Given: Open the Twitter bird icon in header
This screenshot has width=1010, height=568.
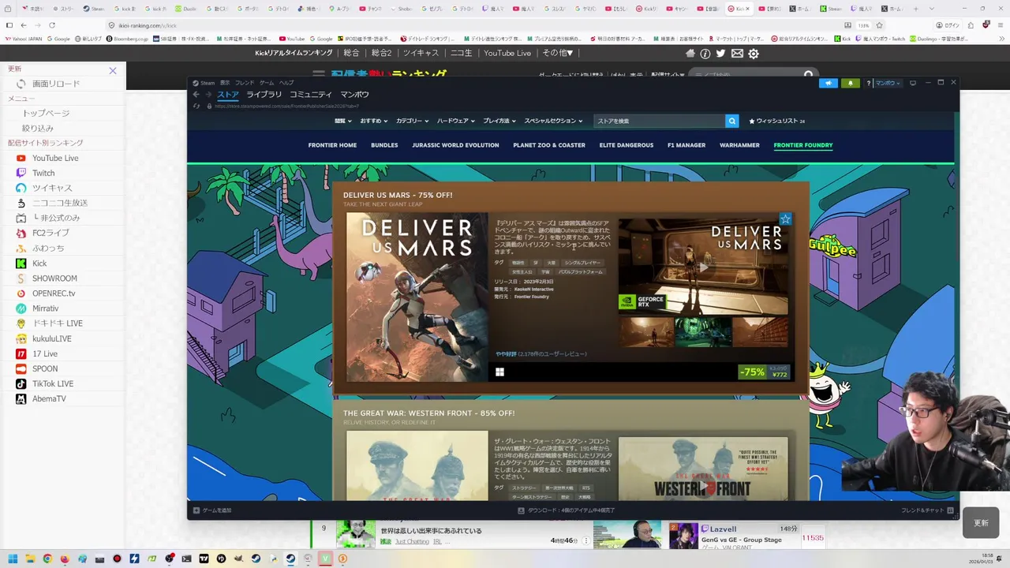Looking at the screenshot, I should click(x=720, y=54).
